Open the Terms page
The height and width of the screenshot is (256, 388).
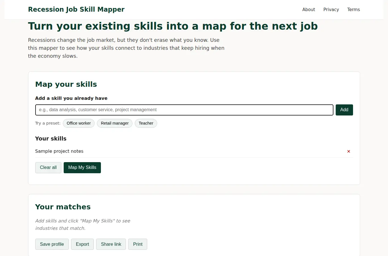pos(354,9)
